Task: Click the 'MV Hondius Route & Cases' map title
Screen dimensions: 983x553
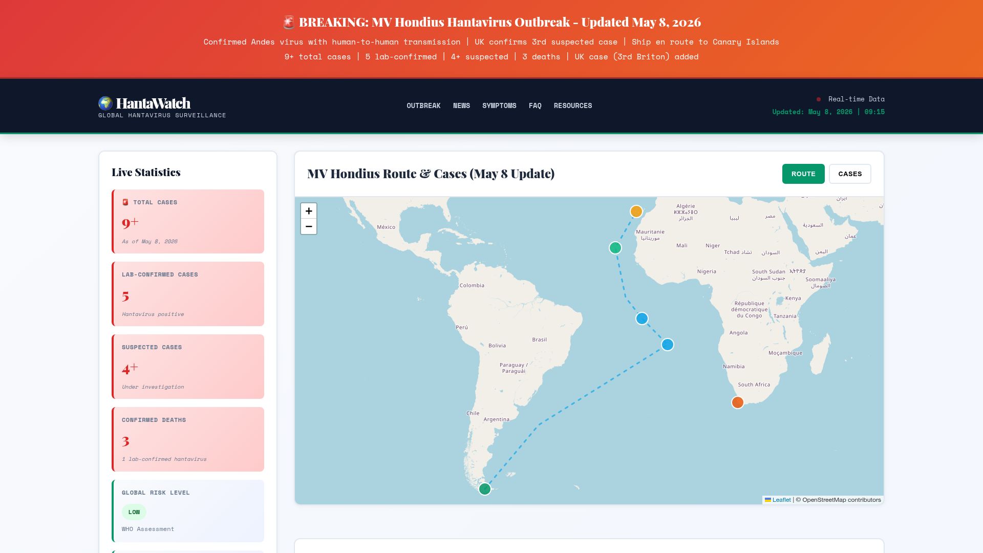Action: coord(431,174)
